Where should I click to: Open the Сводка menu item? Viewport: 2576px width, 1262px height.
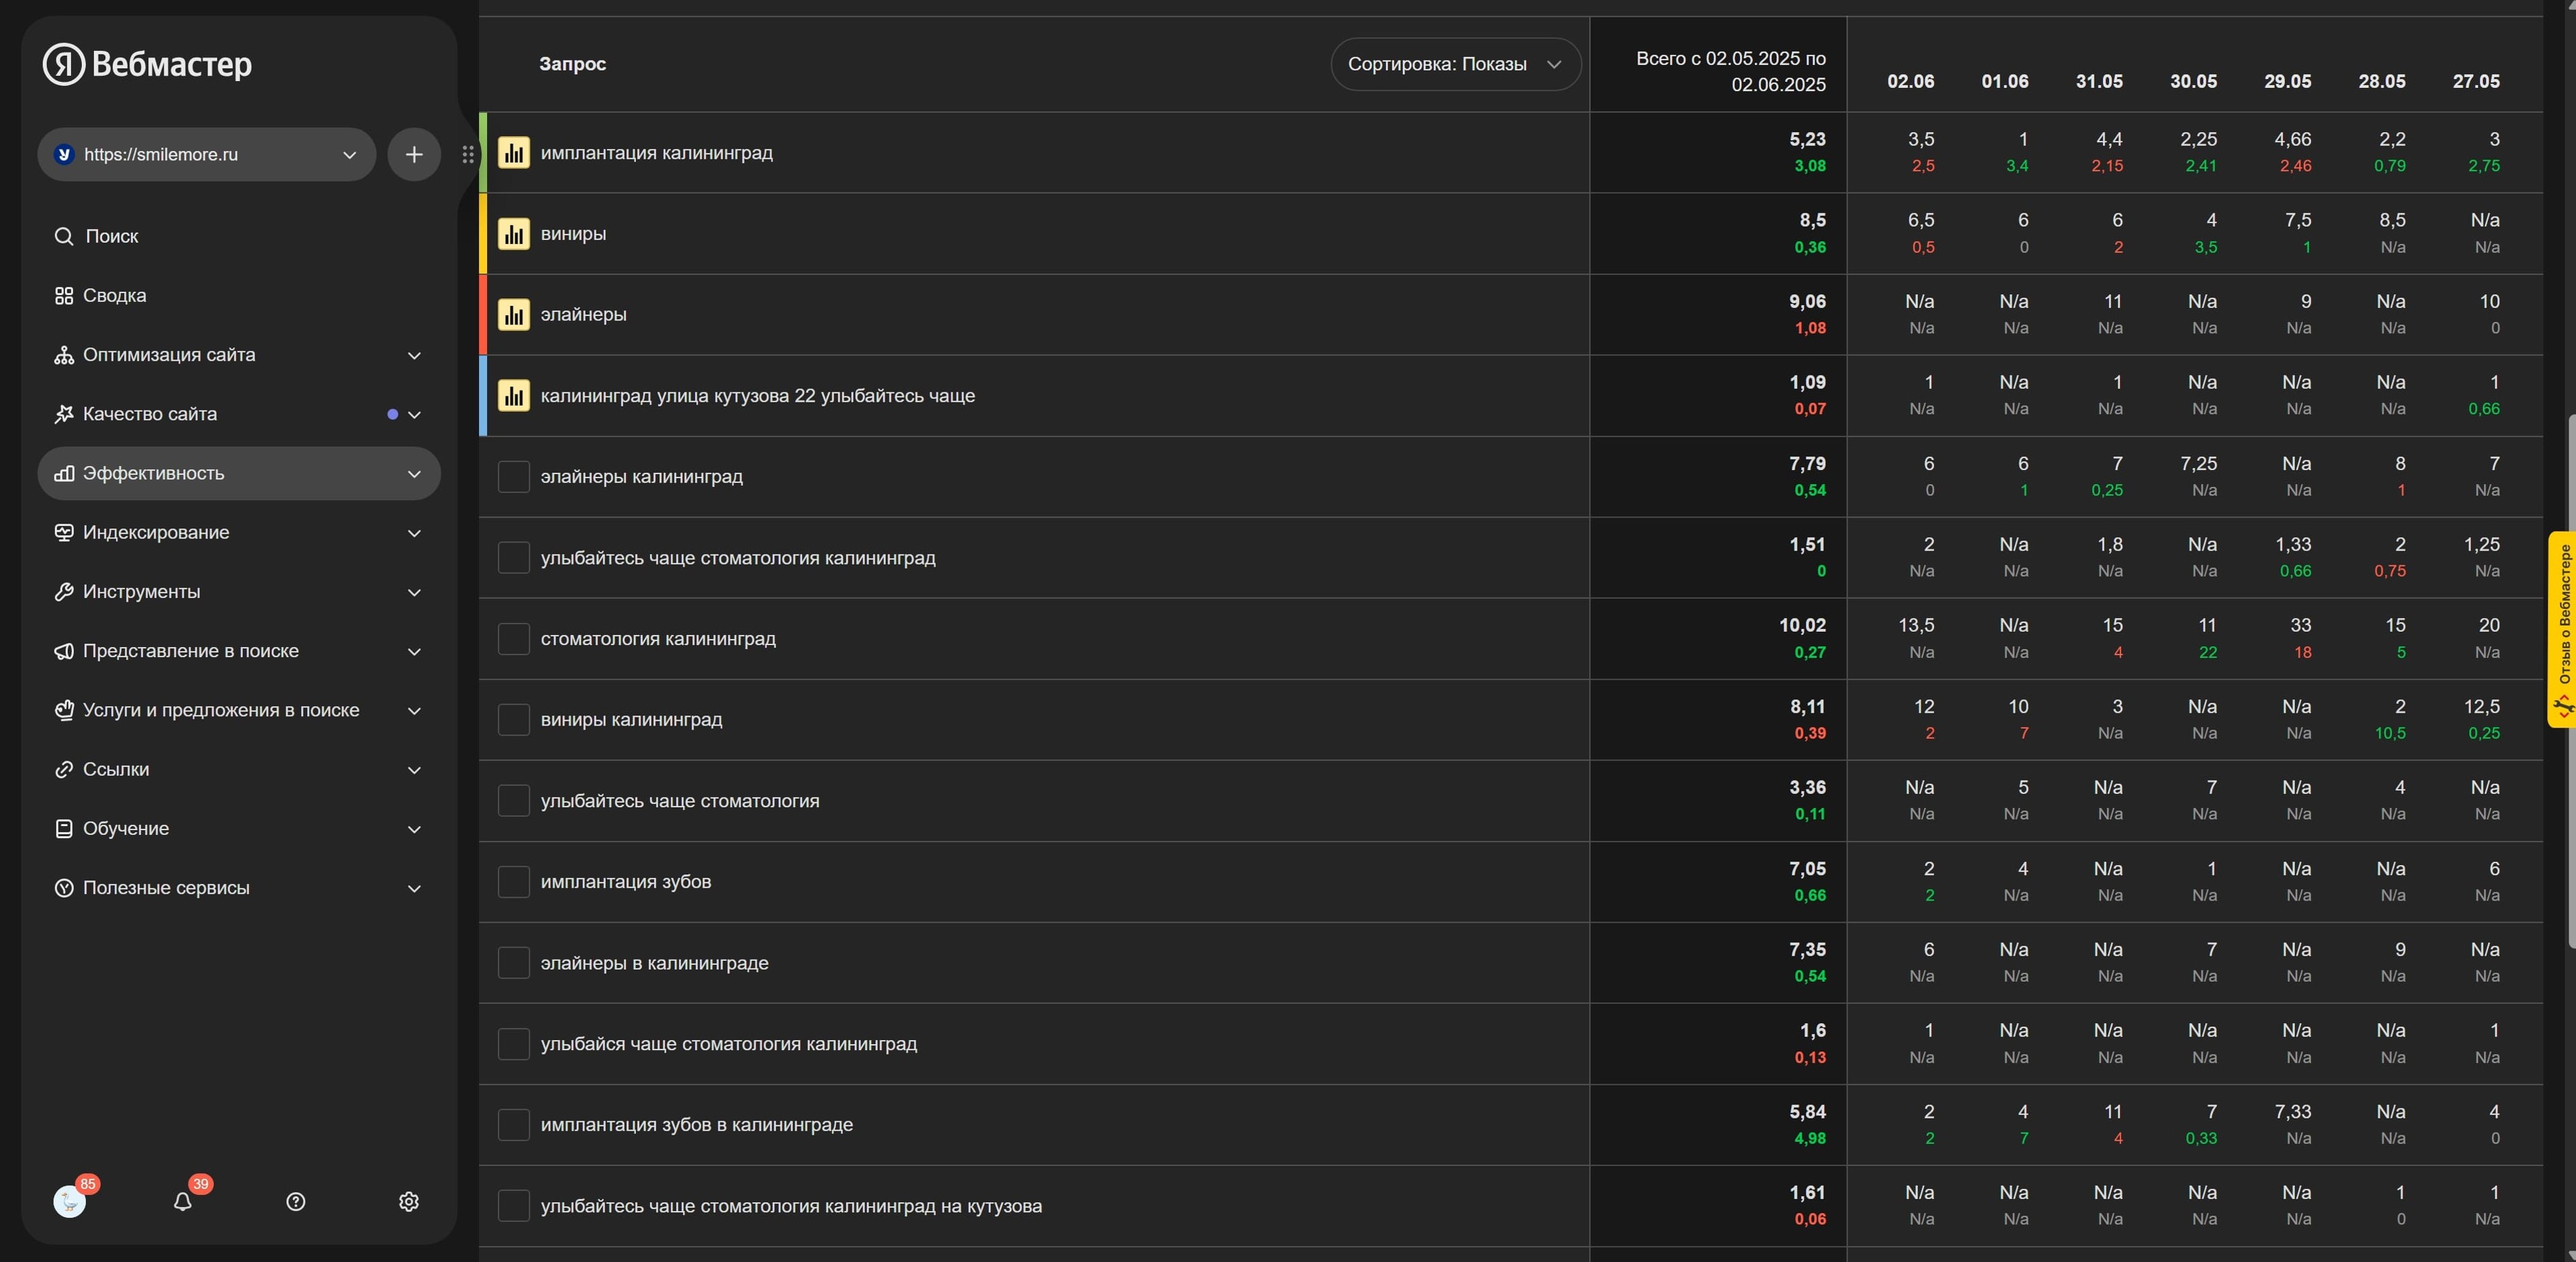pos(114,296)
